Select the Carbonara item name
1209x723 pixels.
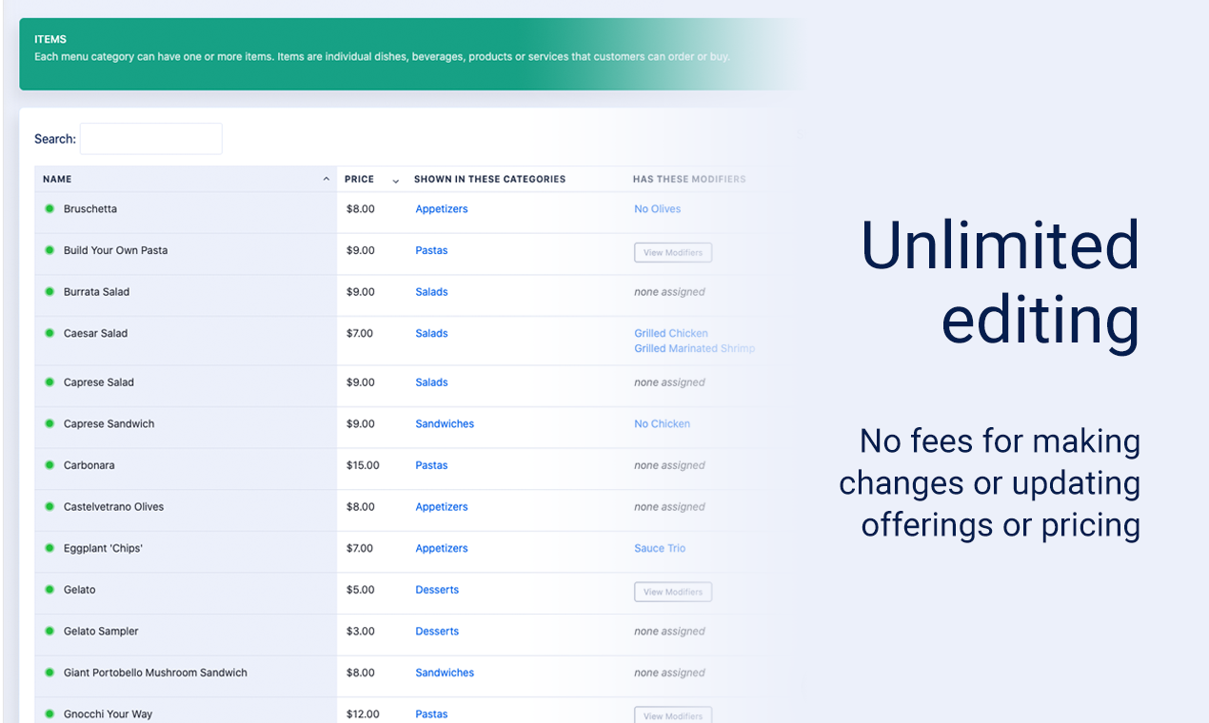(x=90, y=465)
